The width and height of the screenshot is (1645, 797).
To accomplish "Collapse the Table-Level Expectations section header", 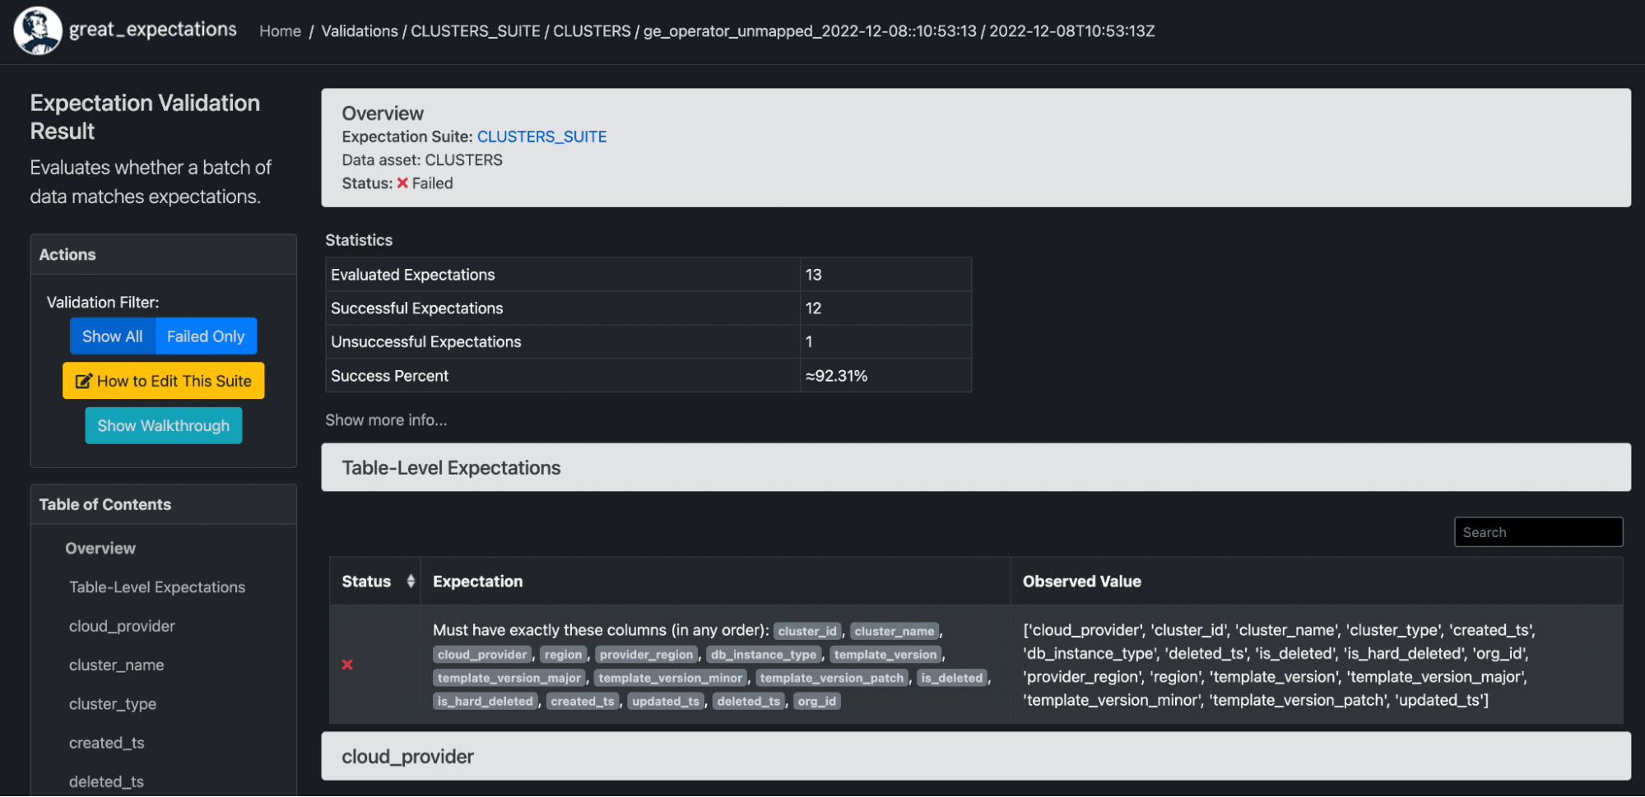I will point(451,468).
